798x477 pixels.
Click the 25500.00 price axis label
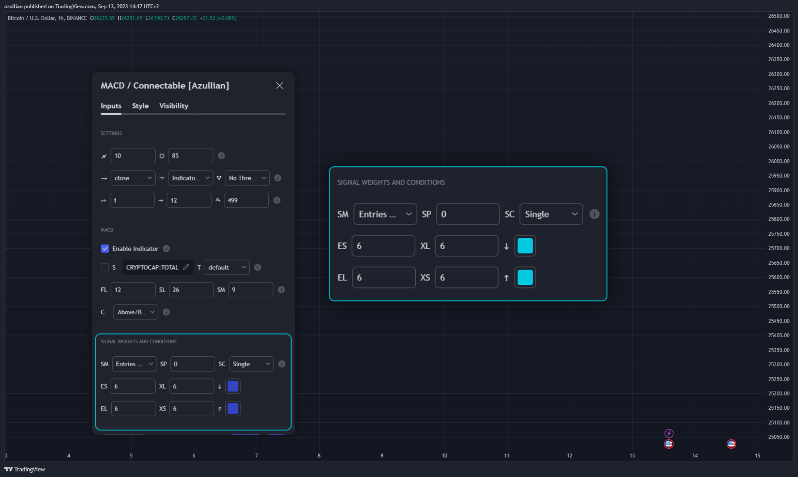778,306
